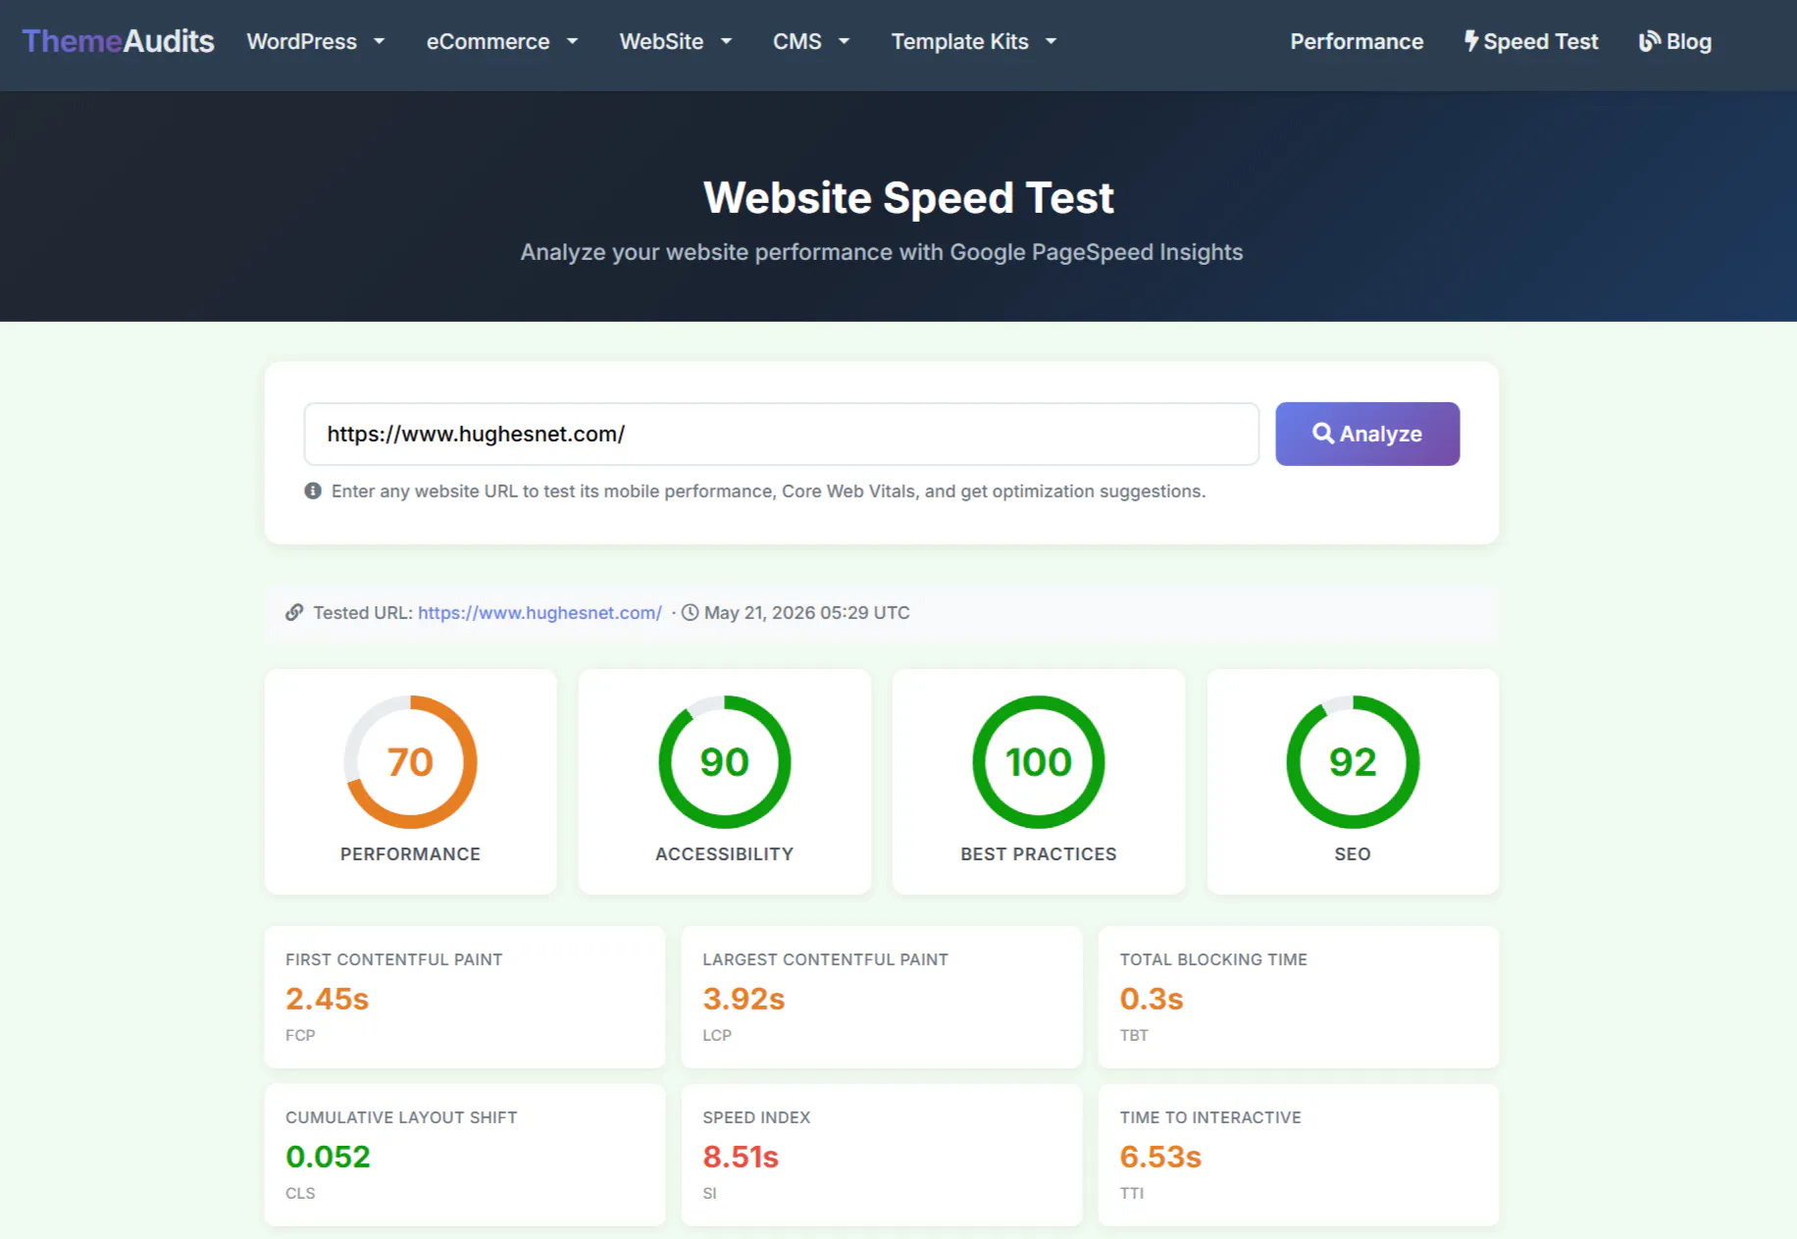Screen dimensions: 1797x1239
Task: Click the chain link icon beside Tested URL
Action: click(x=294, y=612)
